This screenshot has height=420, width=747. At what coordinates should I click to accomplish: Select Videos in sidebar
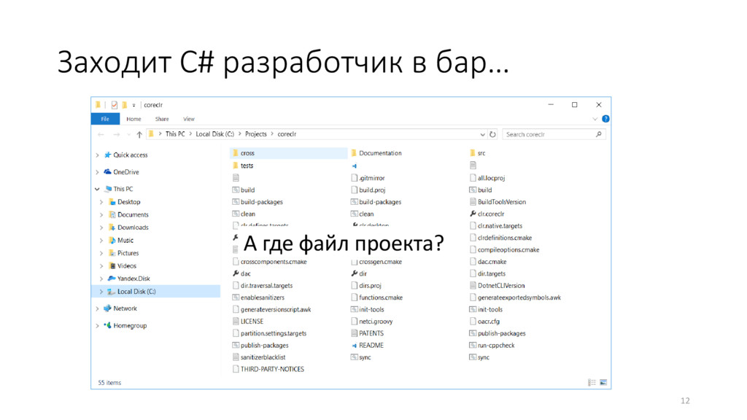click(x=127, y=266)
